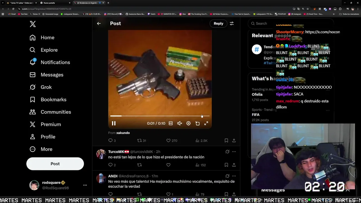Like the main post with 270 likes
Viewport: 361px width, 203px height.
pos(171,140)
